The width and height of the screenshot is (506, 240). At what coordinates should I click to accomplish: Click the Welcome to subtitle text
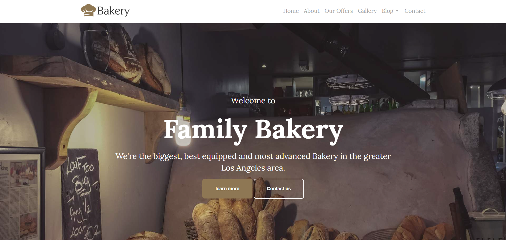coord(253,100)
